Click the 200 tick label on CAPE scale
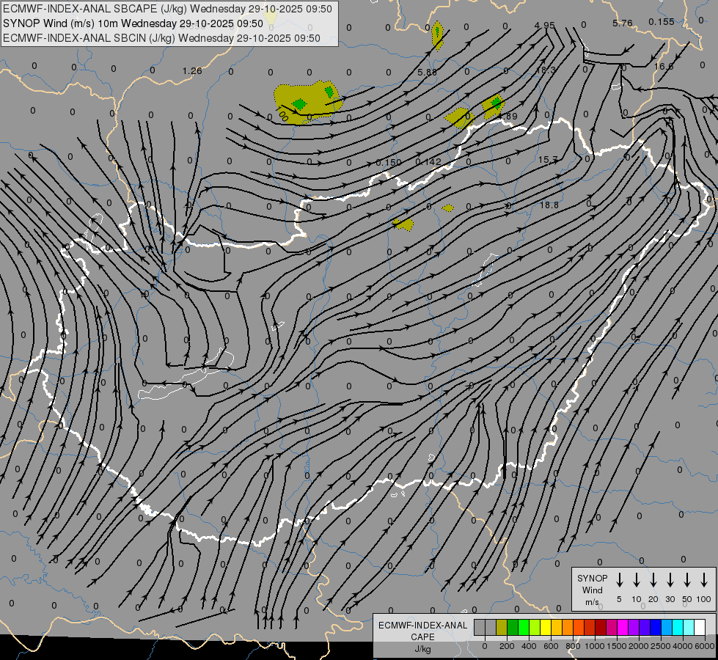718x660 pixels. coord(507,646)
